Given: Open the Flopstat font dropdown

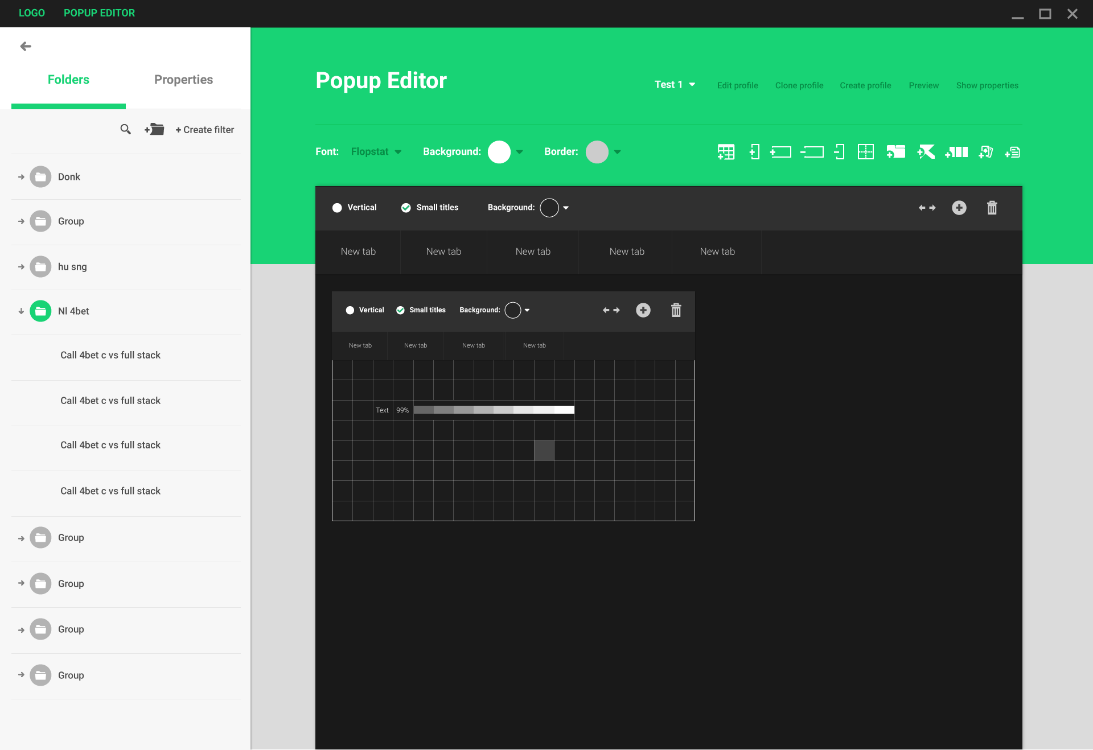Looking at the screenshot, I should coord(376,152).
